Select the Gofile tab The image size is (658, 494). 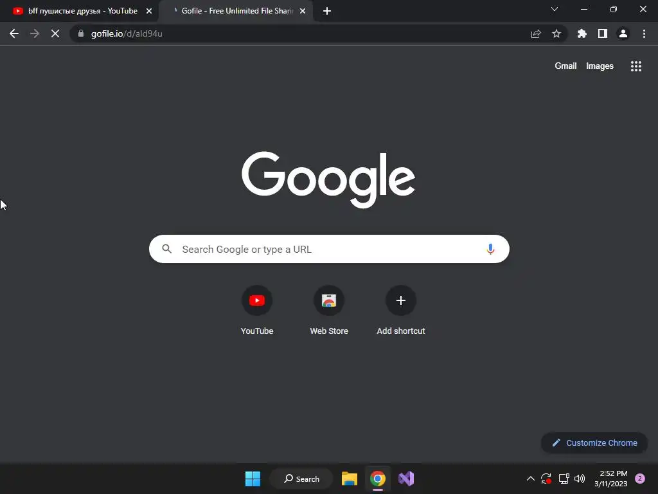pyautogui.click(x=236, y=11)
